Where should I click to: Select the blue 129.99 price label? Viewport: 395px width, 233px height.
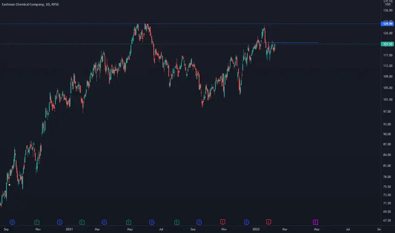click(x=387, y=24)
